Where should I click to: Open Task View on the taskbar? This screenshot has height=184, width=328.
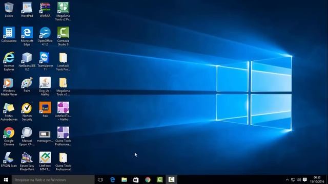pyautogui.click(x=100, y=179)
